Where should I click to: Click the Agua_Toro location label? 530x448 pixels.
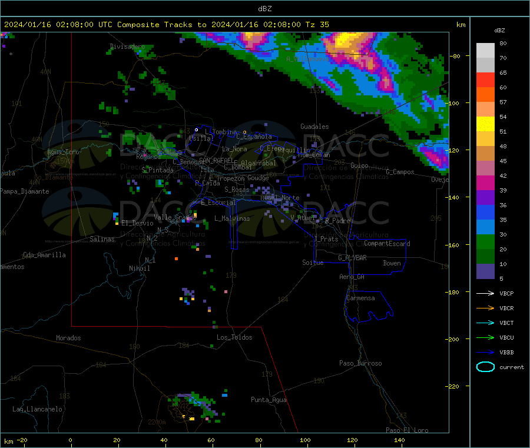coord(63,152)
